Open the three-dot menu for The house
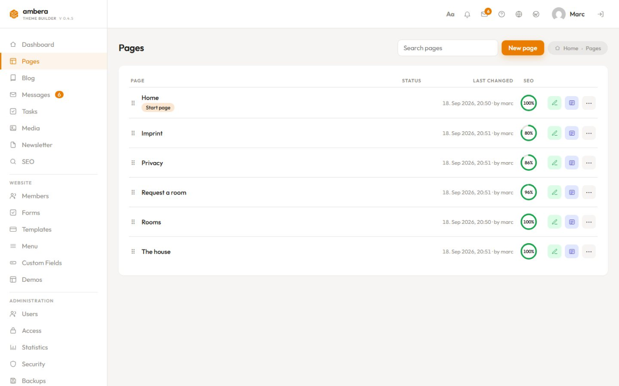619x386 pixels. click(589, 251)
